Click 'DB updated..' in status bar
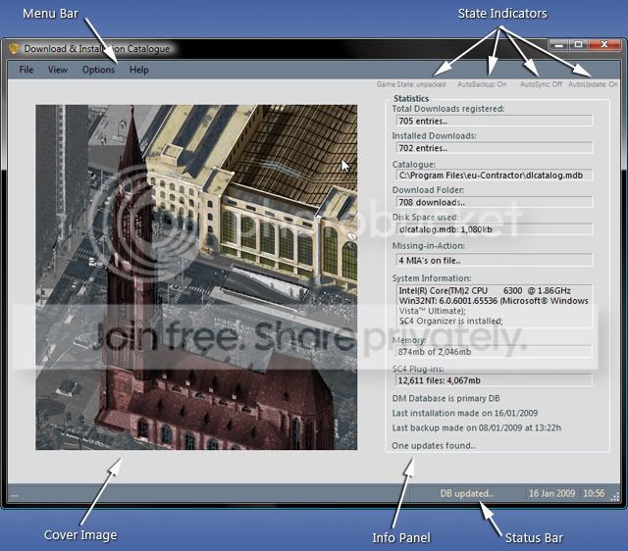Screen dimensions: 628x551 point(467,493)
